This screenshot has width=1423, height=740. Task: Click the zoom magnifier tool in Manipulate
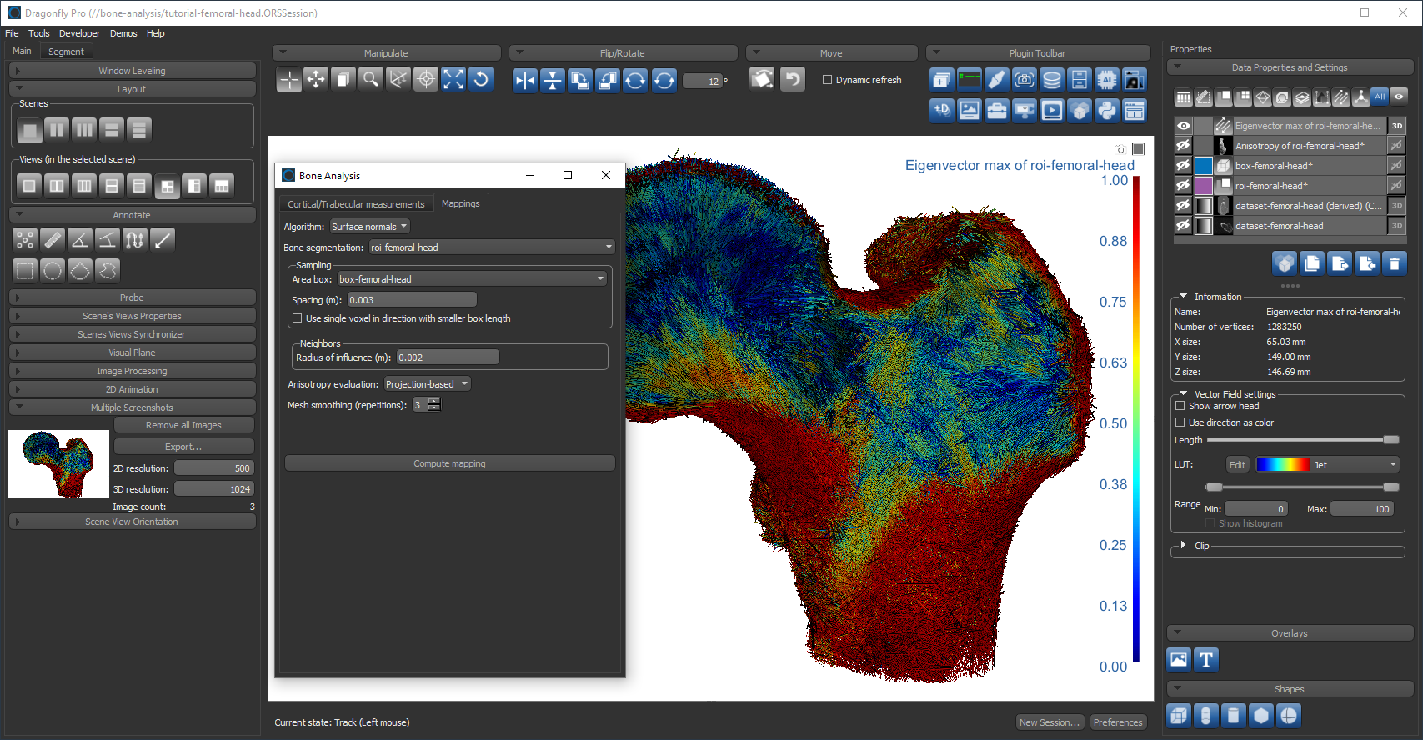(x=371, y=80)
